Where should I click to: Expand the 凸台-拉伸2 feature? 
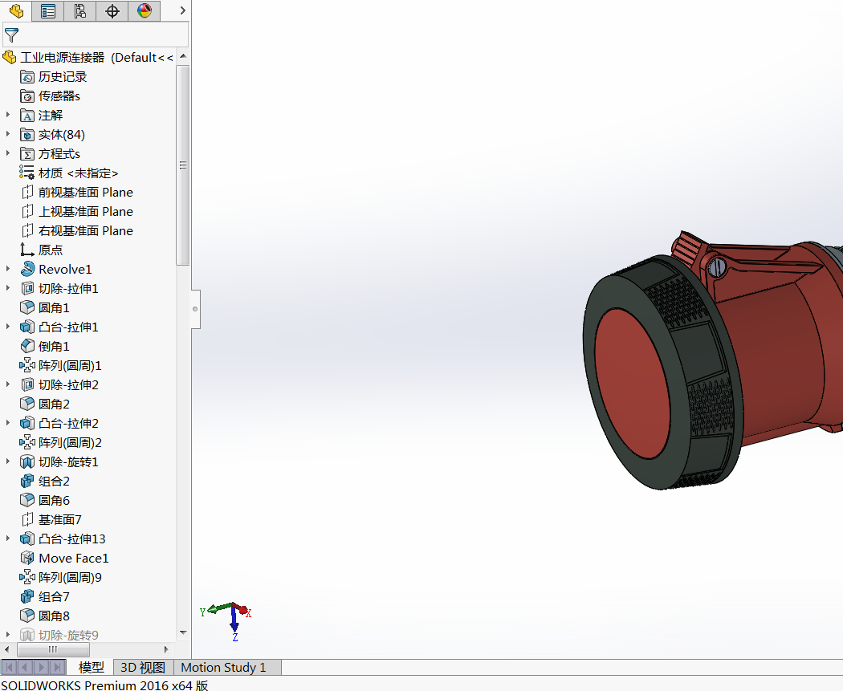7,422
